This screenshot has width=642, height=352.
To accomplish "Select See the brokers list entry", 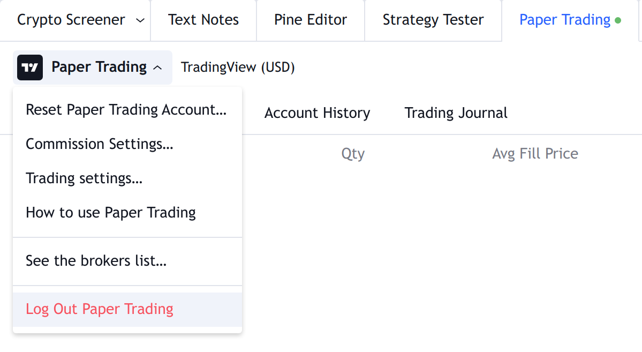I will click(x=127, y=261).
